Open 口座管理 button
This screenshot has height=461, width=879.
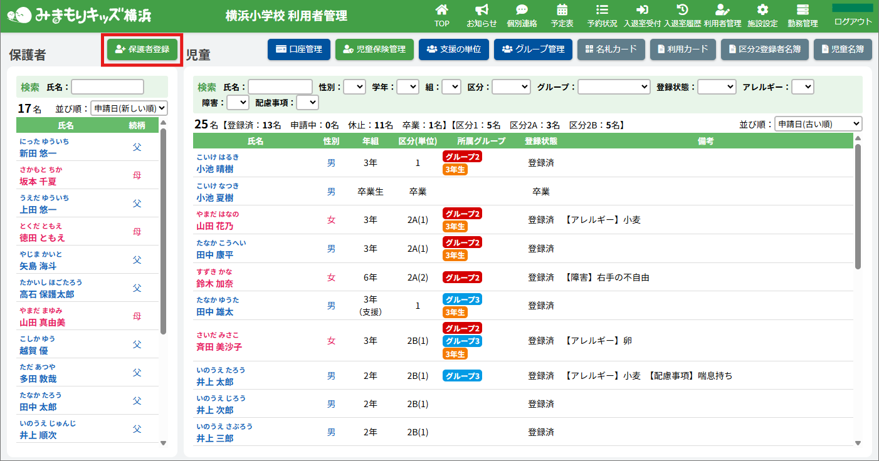[299, 49]
